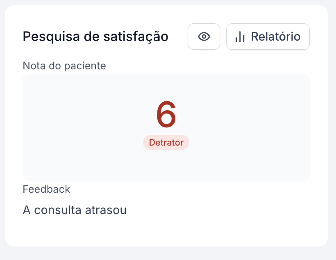Image resolution: width=336 pixels, height=260 pixels.
Task: Click the word "Detrator" under the score
Action: [166, 142]
